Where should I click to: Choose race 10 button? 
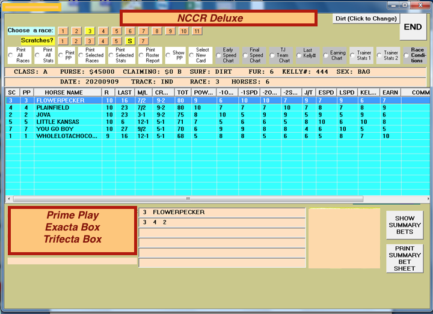coord(183,31)
